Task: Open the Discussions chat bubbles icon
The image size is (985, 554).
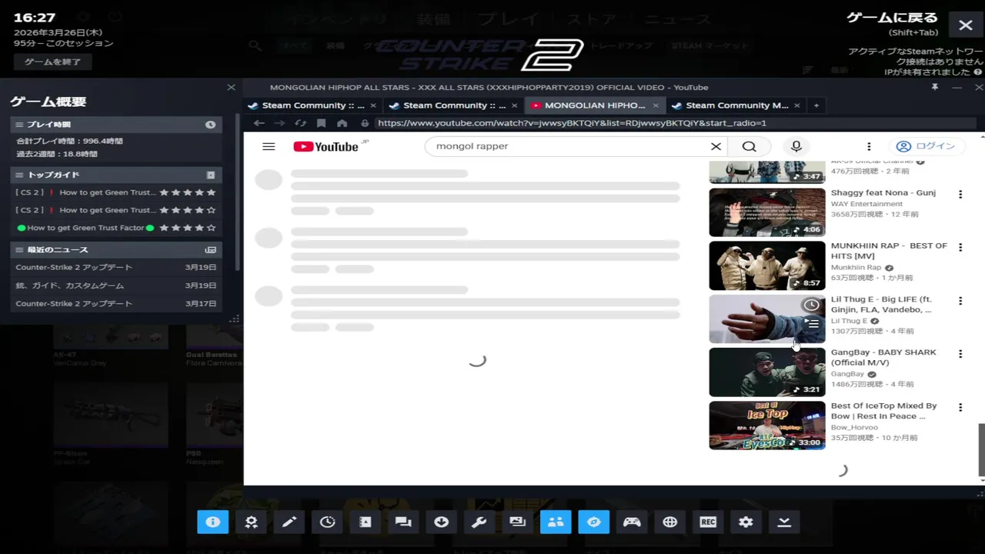Action: [403, 522]
